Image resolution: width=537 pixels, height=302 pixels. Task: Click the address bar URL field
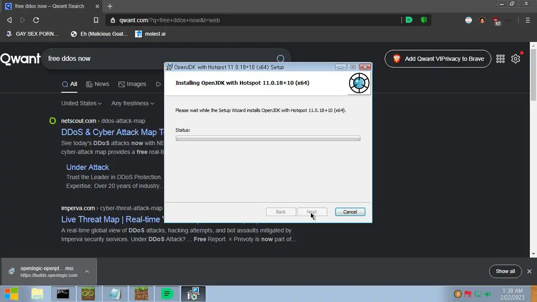pos(252,20)
